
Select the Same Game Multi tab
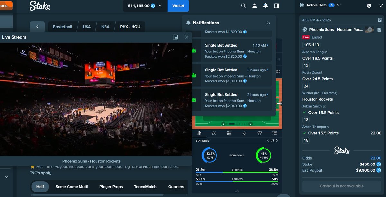pos(72,187)
